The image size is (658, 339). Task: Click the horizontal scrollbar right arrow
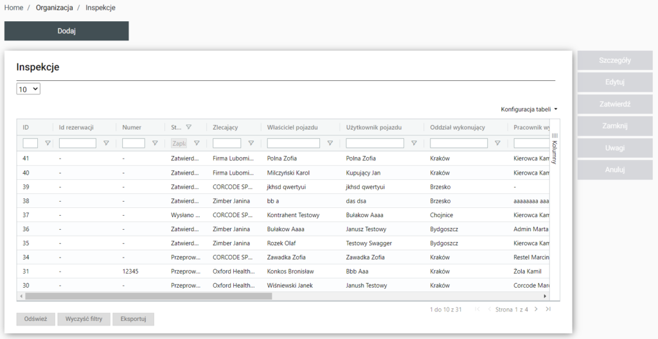coord(546,296)
